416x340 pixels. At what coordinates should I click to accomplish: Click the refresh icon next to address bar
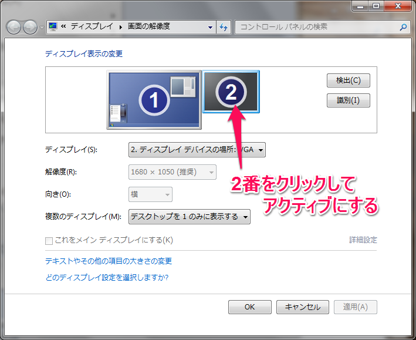(224, 27)
